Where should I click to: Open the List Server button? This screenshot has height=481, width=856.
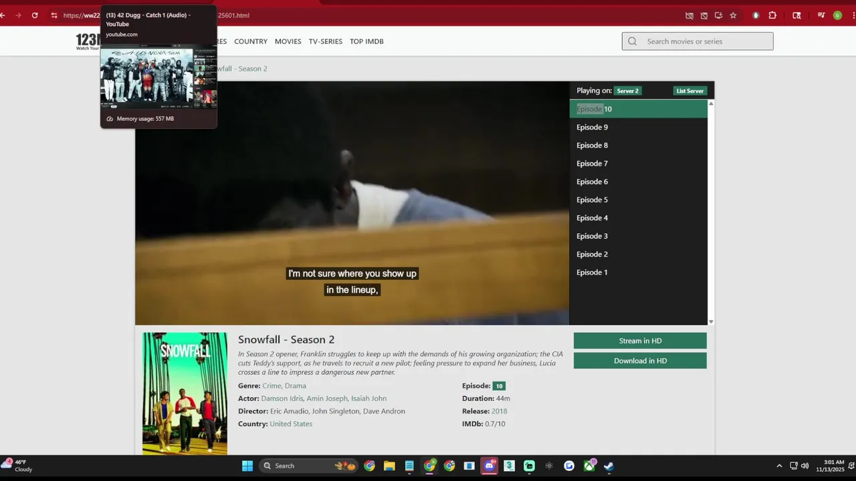coord(689,91)
